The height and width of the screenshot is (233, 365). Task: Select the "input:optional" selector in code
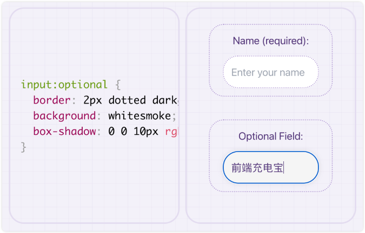(x=64, y=85)
